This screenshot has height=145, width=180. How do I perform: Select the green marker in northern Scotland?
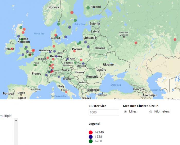tap(21, 27)
